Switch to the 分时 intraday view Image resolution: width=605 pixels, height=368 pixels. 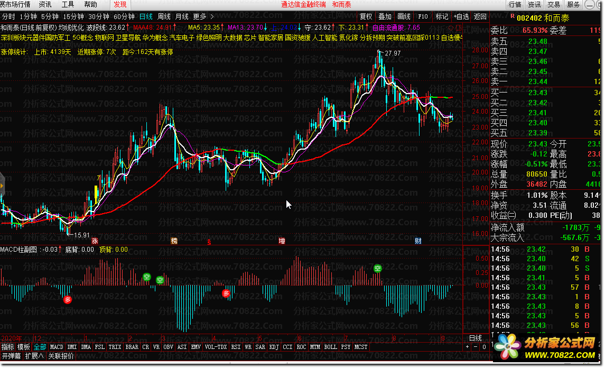click(8, 16)
